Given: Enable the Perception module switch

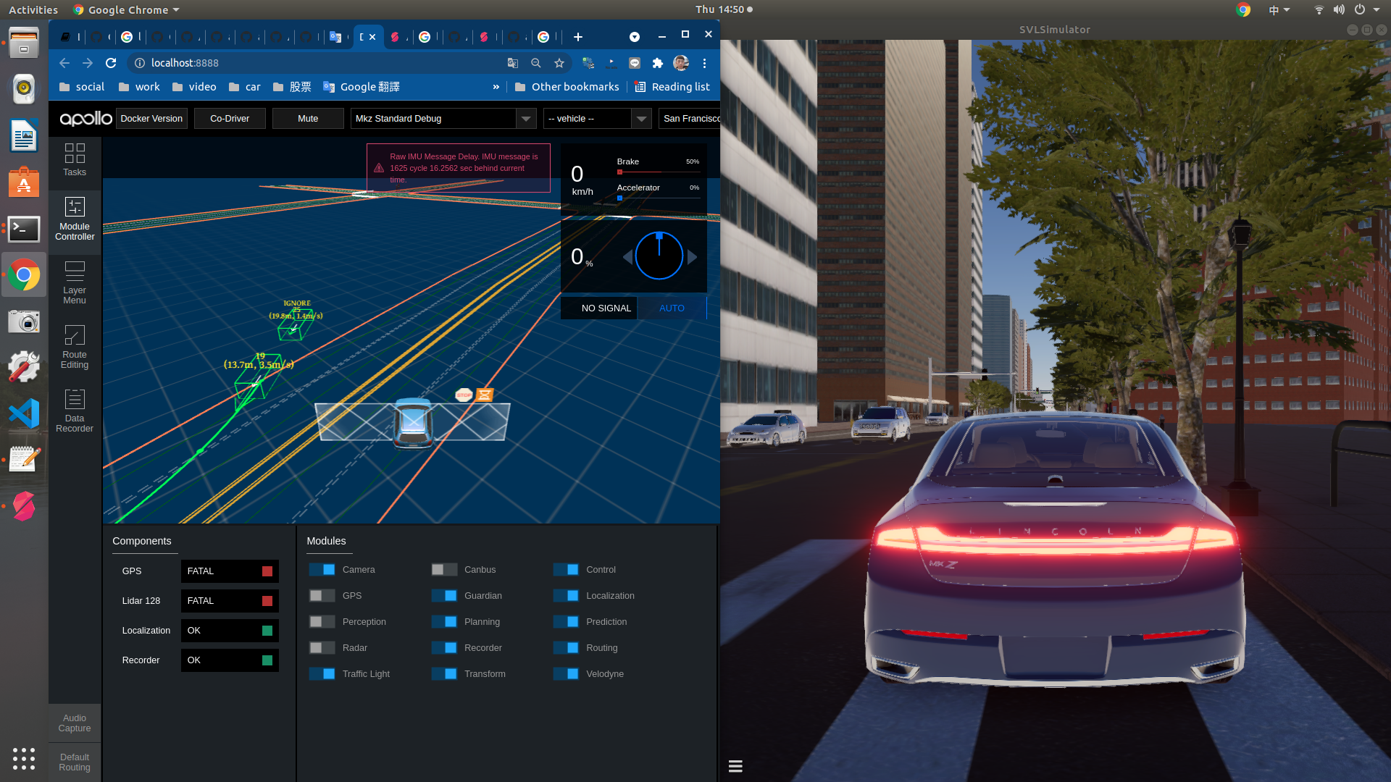Looking at the screenshot, I should tap(322, 622).
